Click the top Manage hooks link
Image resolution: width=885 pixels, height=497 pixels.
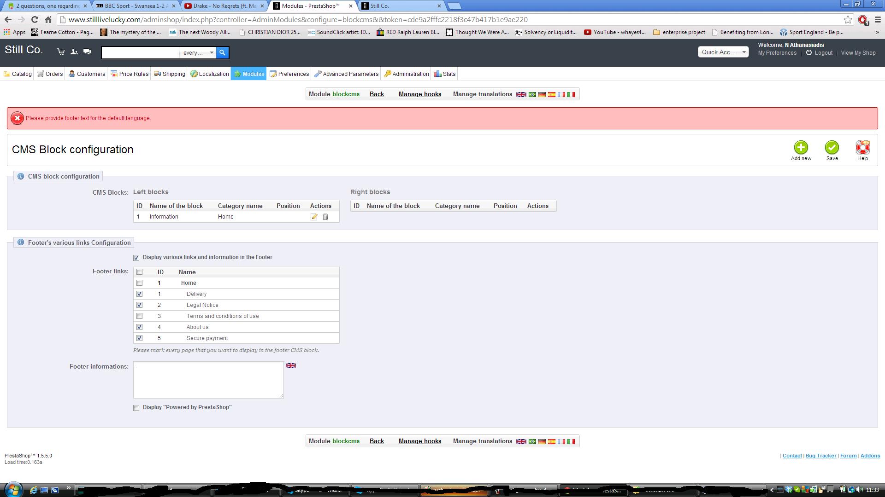coord(419,94)
